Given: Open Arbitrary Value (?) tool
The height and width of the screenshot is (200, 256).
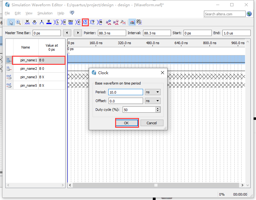Looking at the screenshot, I should click(x=92, y=22).
